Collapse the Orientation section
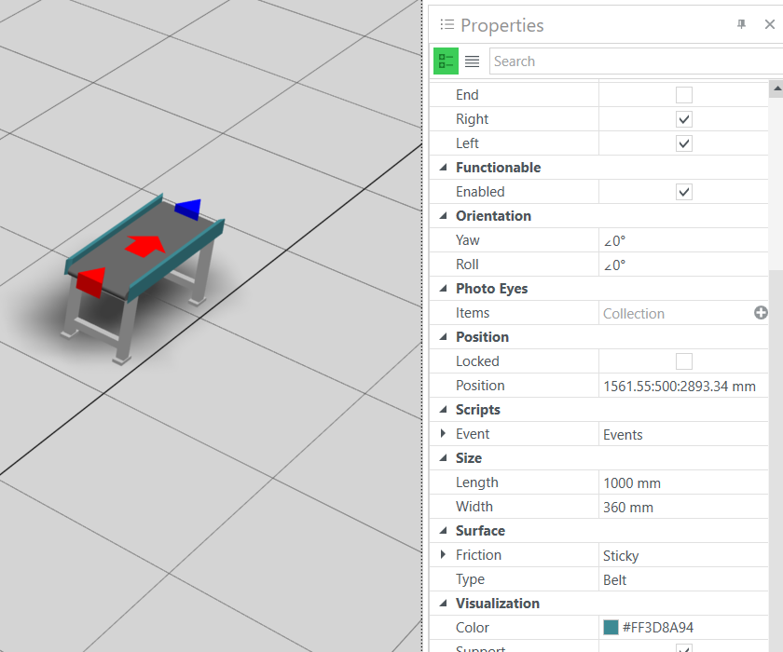 (443, 216)
